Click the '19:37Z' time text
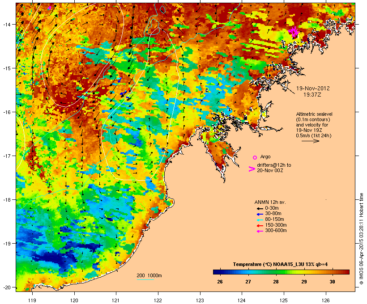This screenshot has height=304, width=367. (x=312, y=95)
